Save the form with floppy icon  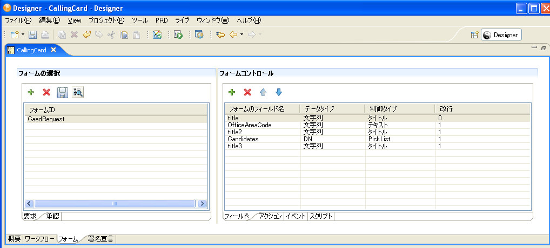62,92
